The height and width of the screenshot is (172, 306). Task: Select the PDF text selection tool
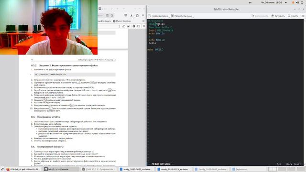click(x=119, y=26)
